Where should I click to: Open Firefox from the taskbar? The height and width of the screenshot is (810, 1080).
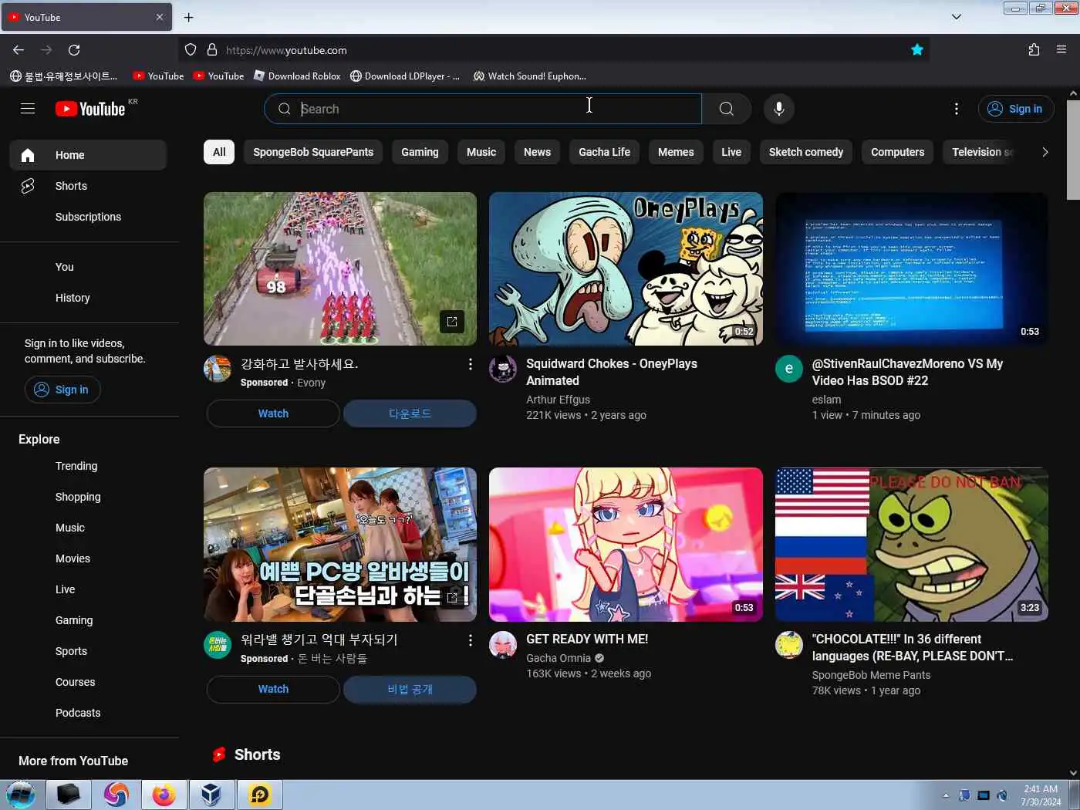point(164,795)
